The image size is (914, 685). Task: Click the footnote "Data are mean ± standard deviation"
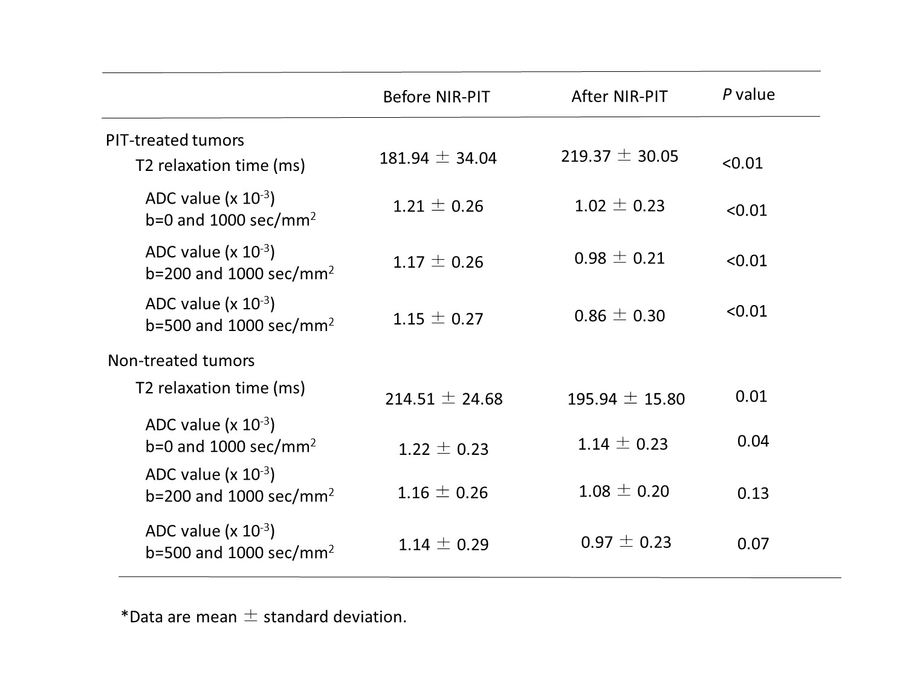point(264,617)
